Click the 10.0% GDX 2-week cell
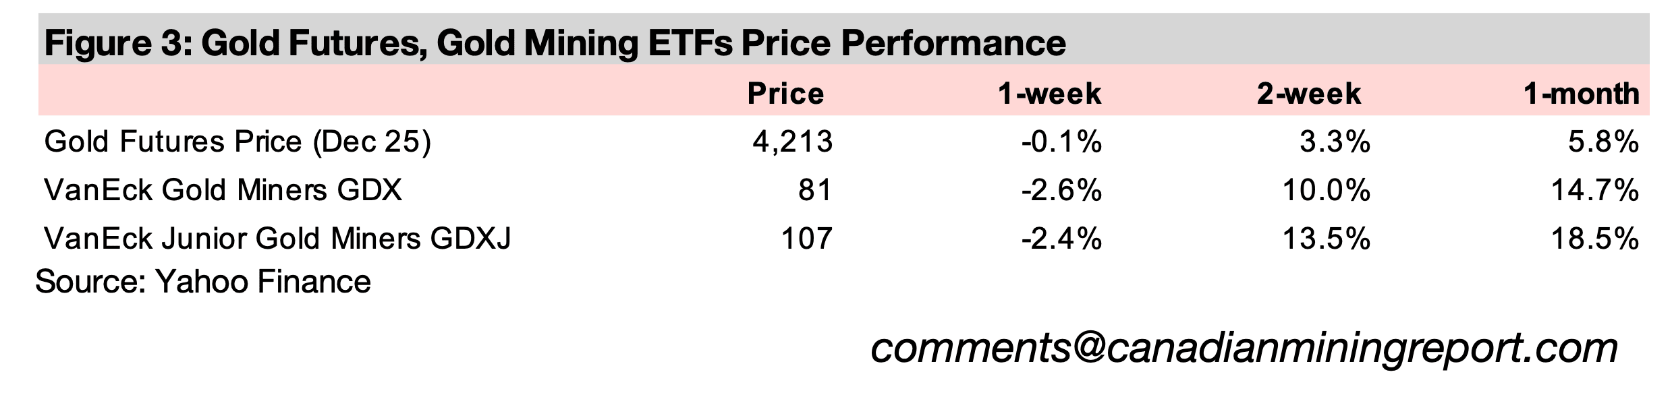Screen dimensions: 1672x395 (x=1326, y=190)
